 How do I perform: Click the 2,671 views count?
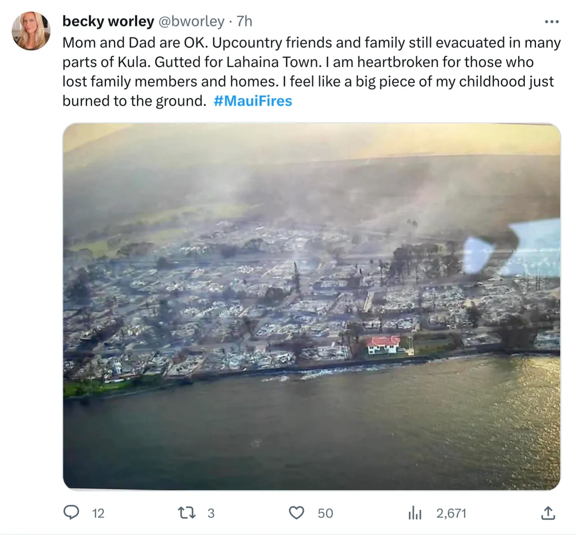point(451,513)
